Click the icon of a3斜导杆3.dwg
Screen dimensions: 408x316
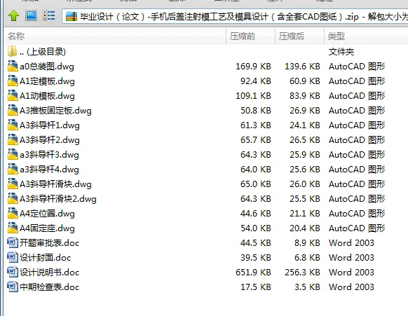point(13,154)
